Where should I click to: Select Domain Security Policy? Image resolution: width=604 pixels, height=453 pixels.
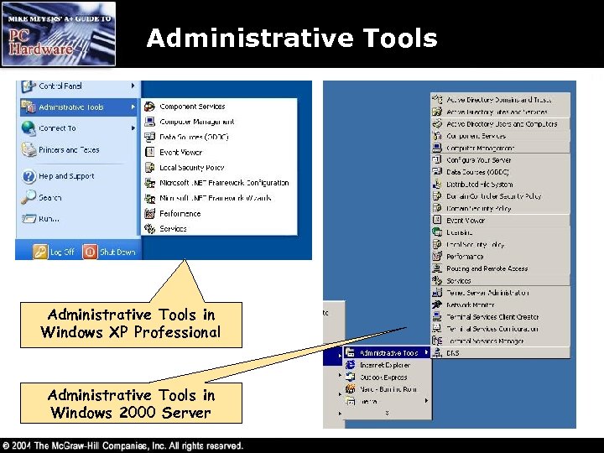pyautogui.click(x=500, y=208)
